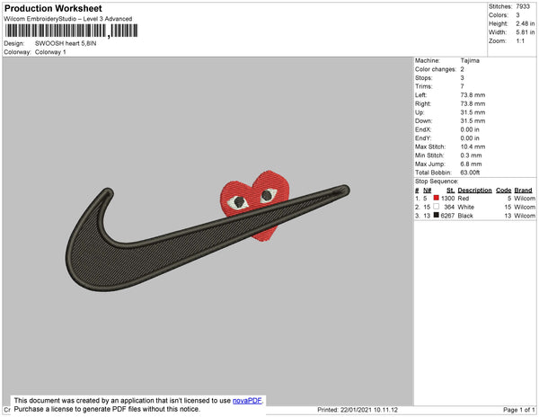
Task: Click the Max Stitch value '10.4 mm'
Action: coord(473,146)
